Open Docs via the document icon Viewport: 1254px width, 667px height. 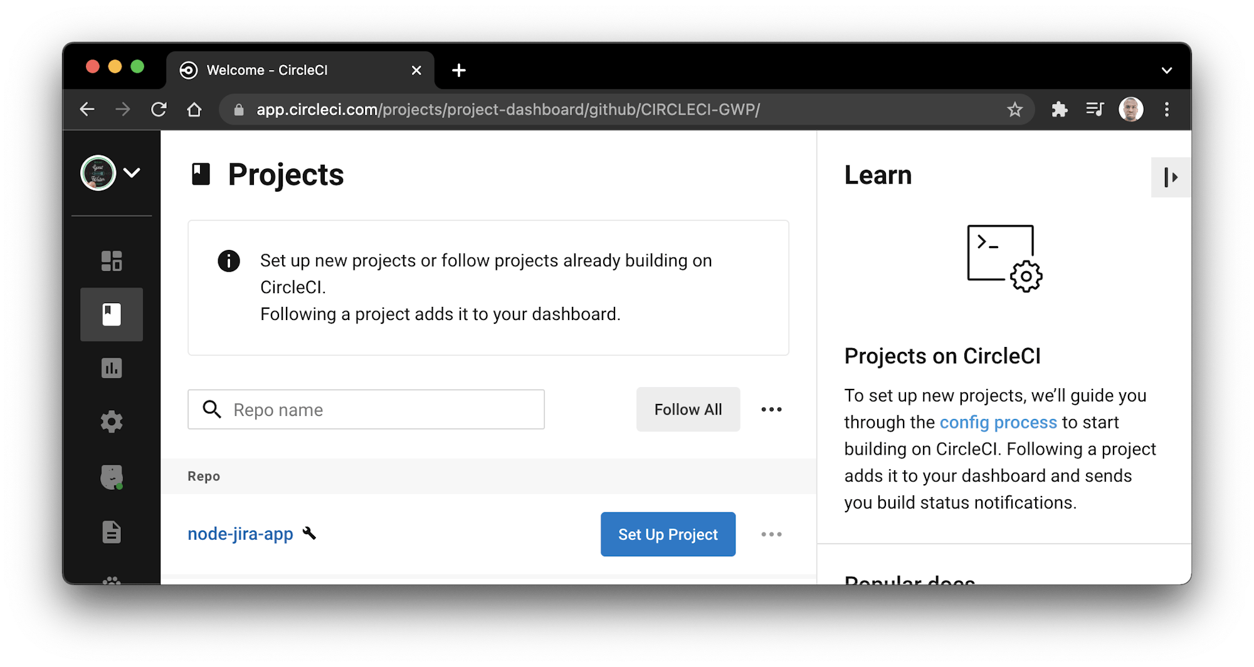(x=112, y=532)
